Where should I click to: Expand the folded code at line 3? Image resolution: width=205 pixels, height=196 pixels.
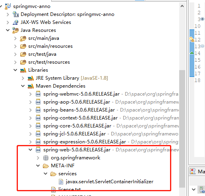202,19
